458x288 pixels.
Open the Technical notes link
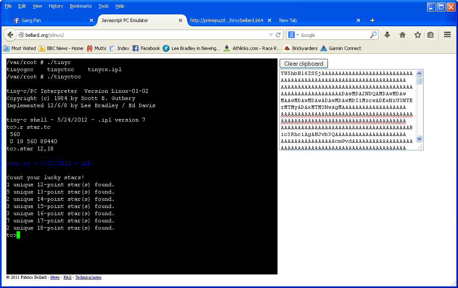(x=89, y=277)
